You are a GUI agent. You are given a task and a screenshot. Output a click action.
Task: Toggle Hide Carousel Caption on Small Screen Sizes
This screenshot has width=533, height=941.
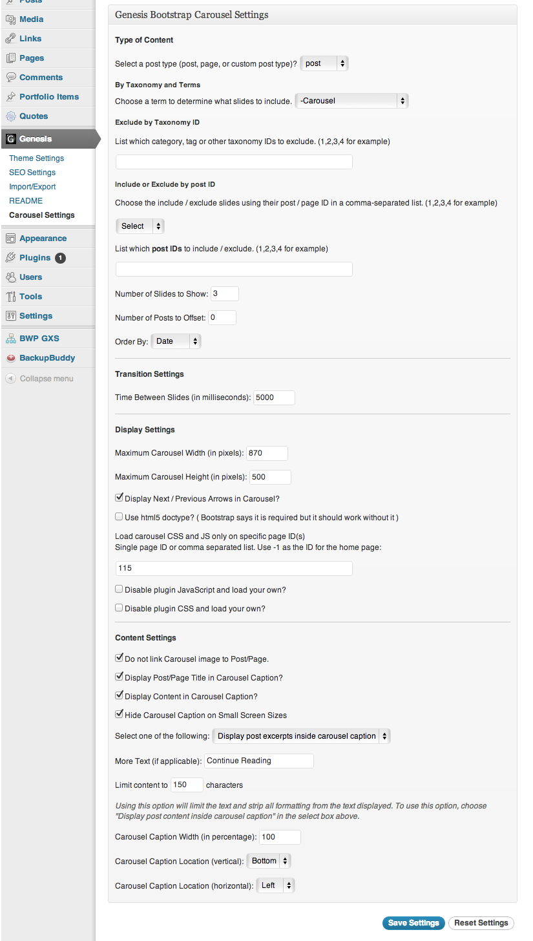pos(119,715)
